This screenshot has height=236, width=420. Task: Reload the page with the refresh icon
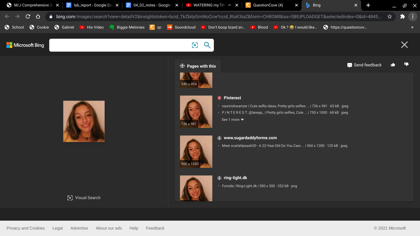point(28,17)
